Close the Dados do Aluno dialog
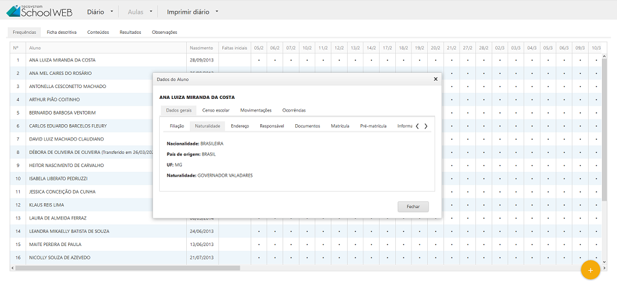The height and width of the screenshot is (281, 617). point(436,79)
